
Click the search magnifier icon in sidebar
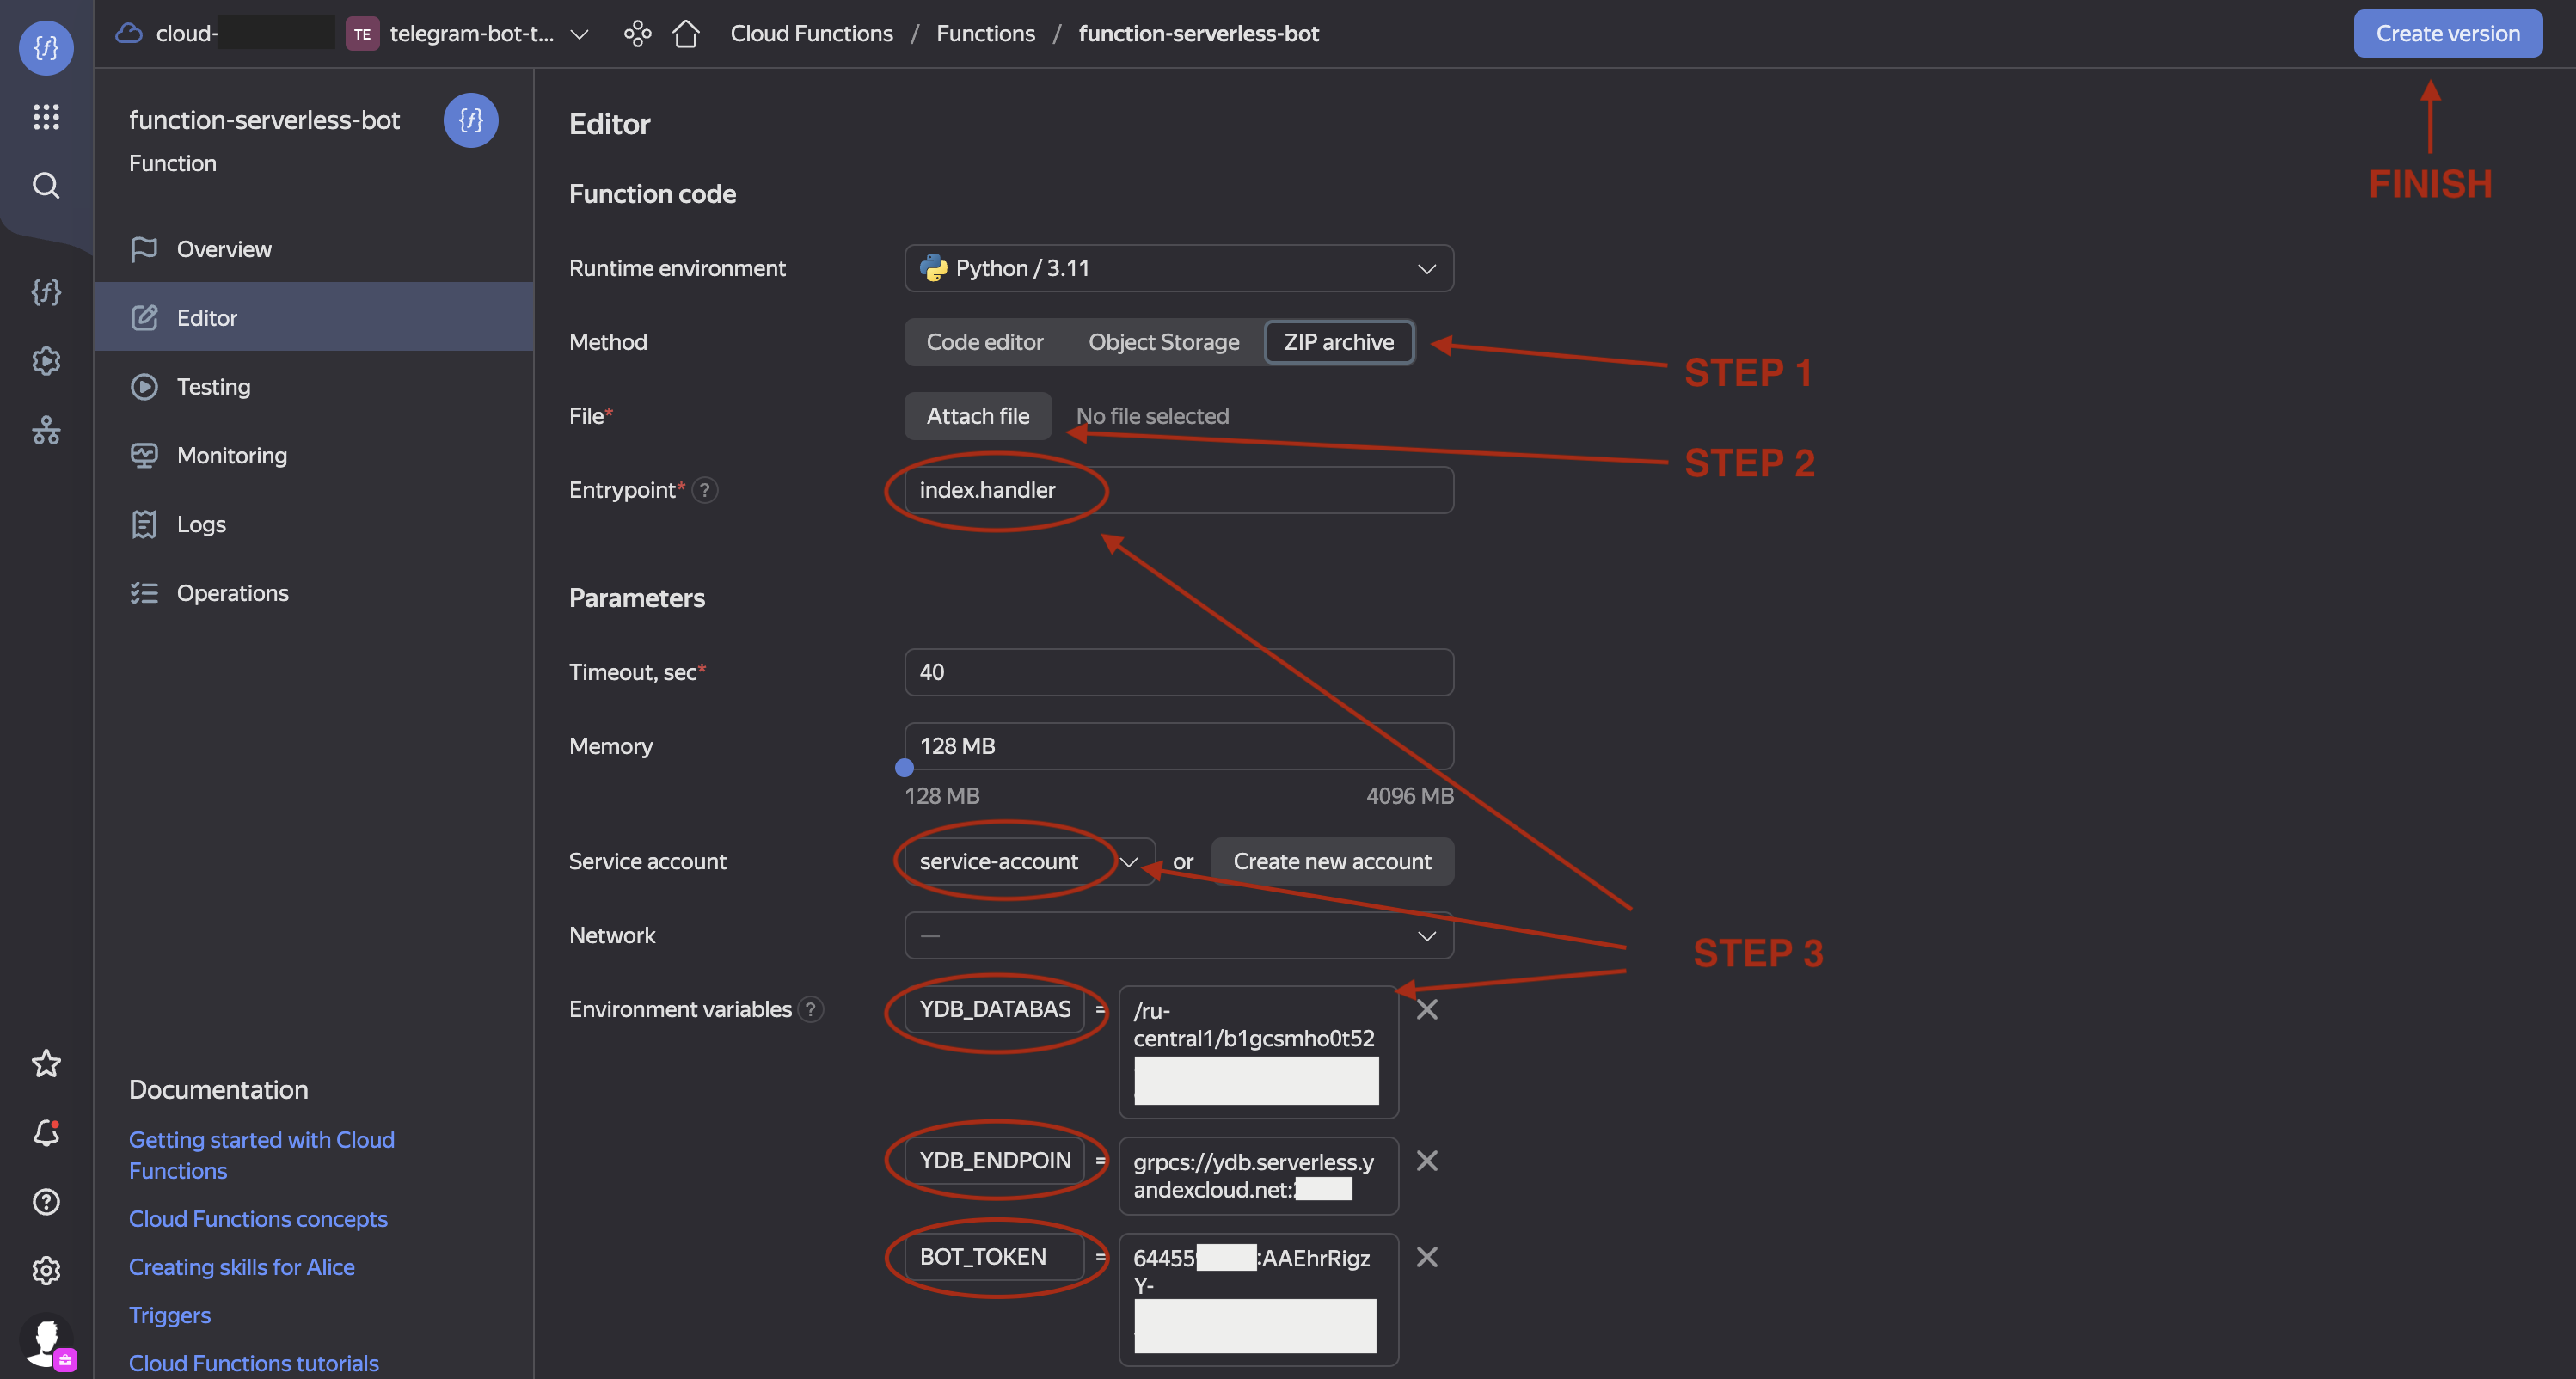pyautogui.click(x=46, y=186)
